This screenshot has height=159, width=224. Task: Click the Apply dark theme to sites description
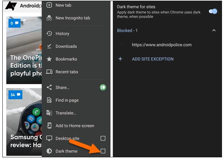tap(159, 14)
